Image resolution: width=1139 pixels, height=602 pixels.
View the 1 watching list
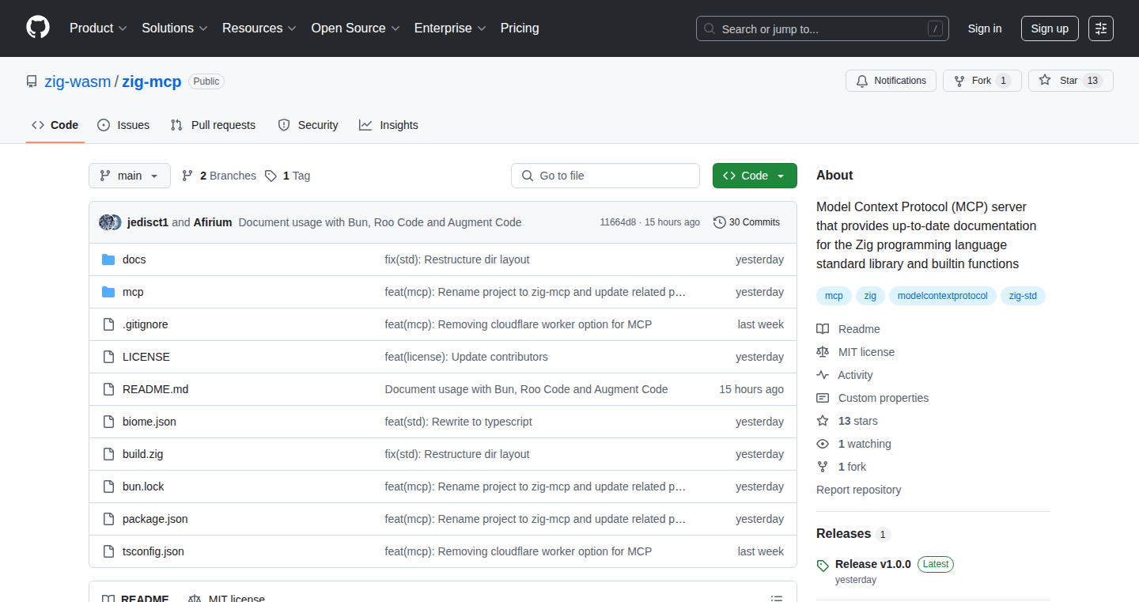(x=853, y=444)
